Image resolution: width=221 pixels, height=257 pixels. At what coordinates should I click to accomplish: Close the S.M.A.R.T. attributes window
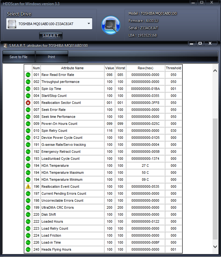(x=210, y=43)
